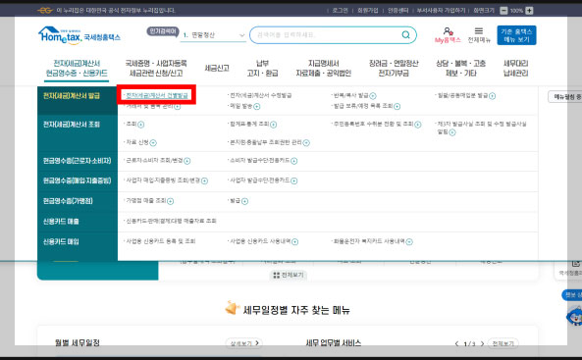Click plus icon beside 사업용 신용카드 사용내역

tap(294, 242)
